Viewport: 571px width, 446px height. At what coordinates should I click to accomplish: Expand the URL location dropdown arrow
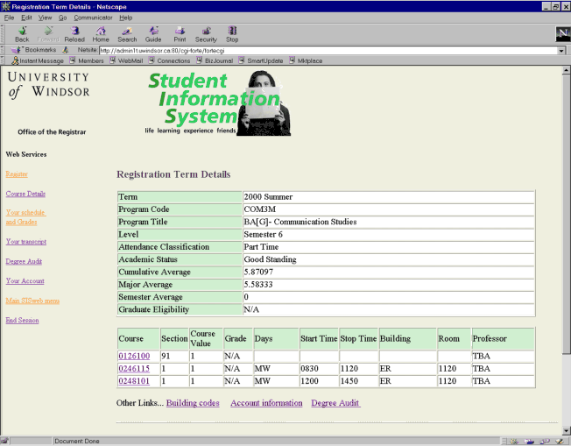560,50
